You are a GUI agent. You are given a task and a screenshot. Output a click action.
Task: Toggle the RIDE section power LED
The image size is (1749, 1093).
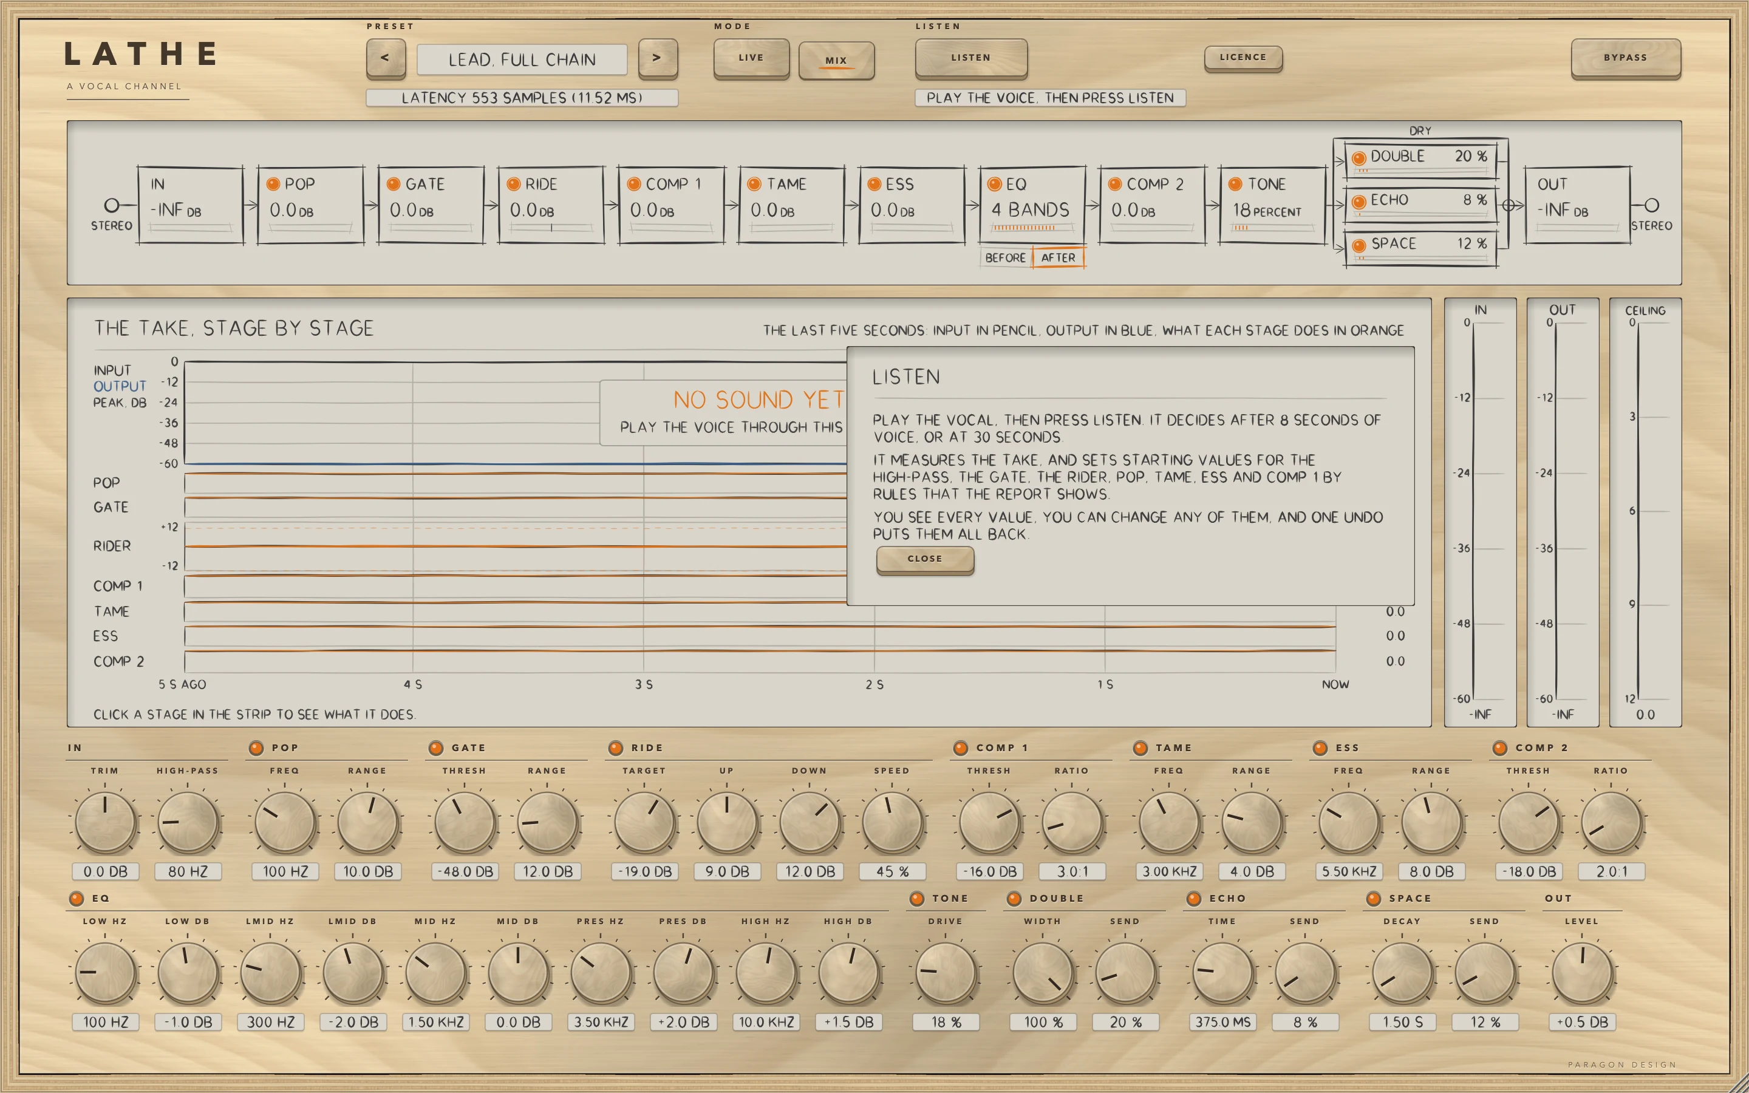(616, 748)
